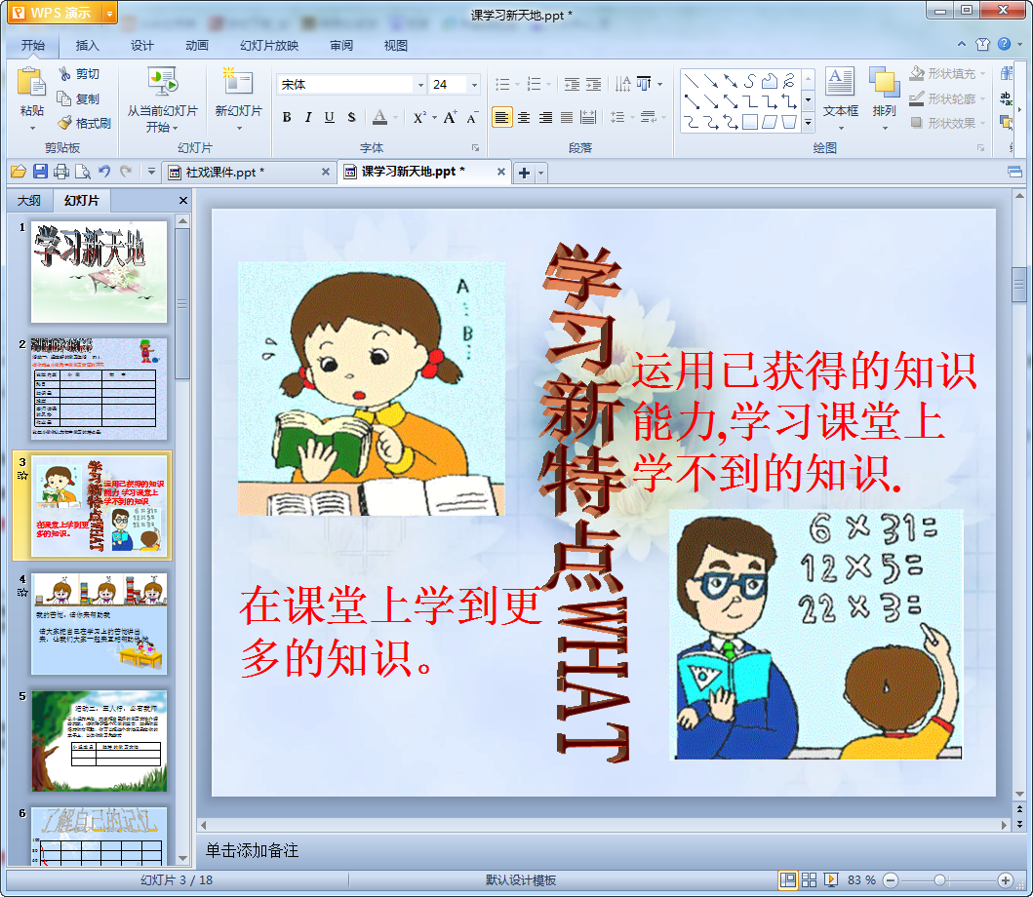Start slideshow from status bar icon

coord(831,879)
